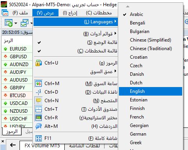The width and height of the screenshot is (188, 150).
Task: Select USDCAD symbol row
Action: point(17,103)
